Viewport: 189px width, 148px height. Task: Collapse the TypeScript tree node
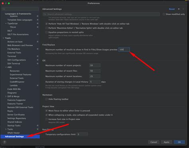pyautogui.click(x=6, y=23)
